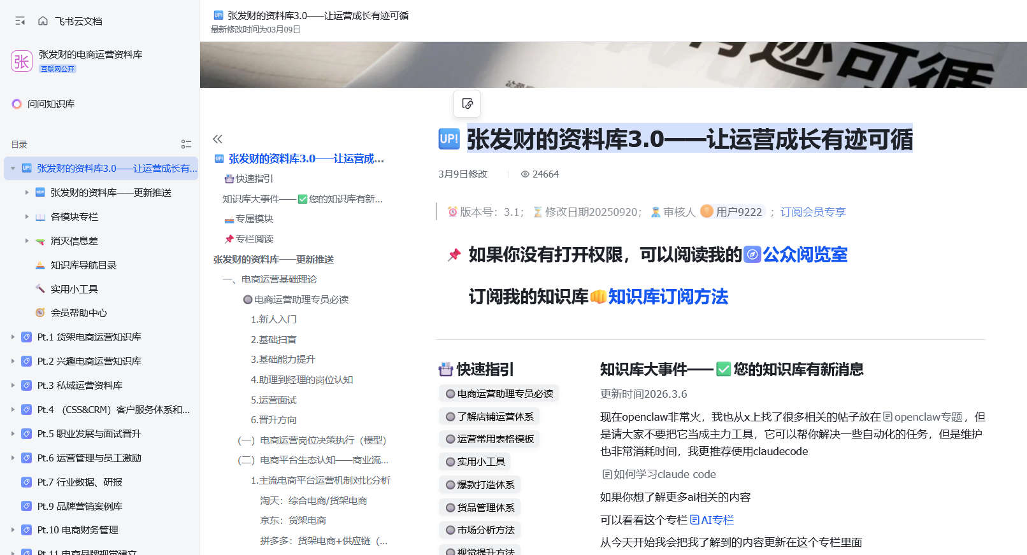Click 爆款打造体系 quick link

(480, 484)
